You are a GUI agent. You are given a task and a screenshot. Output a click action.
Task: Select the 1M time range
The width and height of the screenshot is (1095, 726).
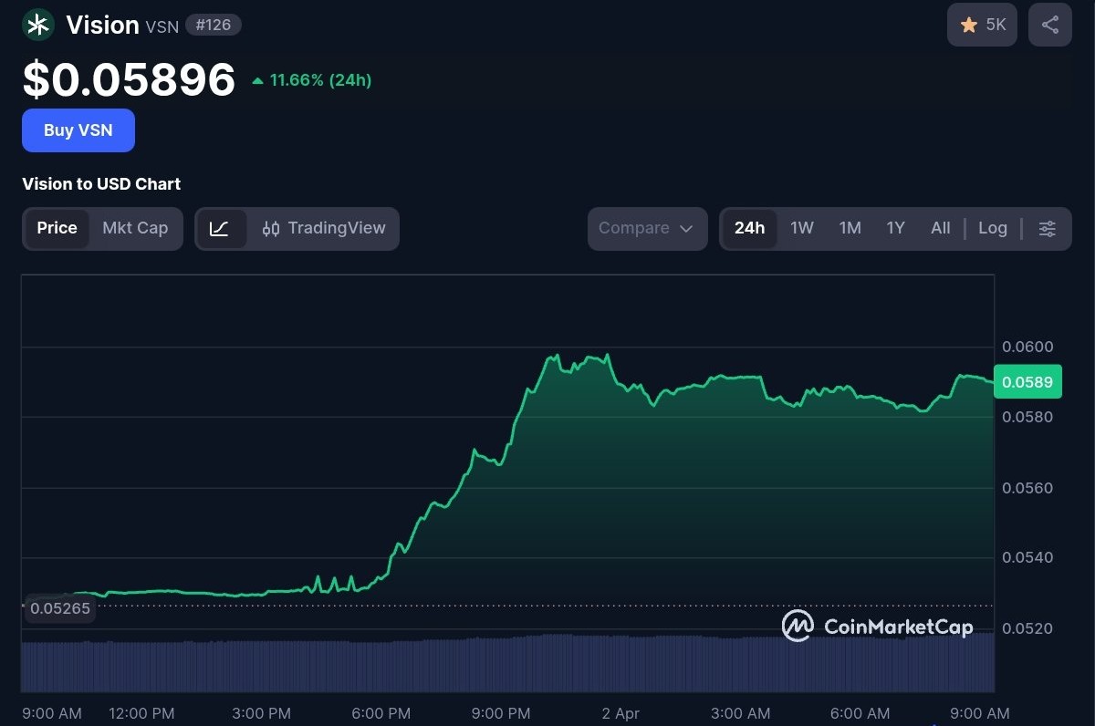coord(850,228)
